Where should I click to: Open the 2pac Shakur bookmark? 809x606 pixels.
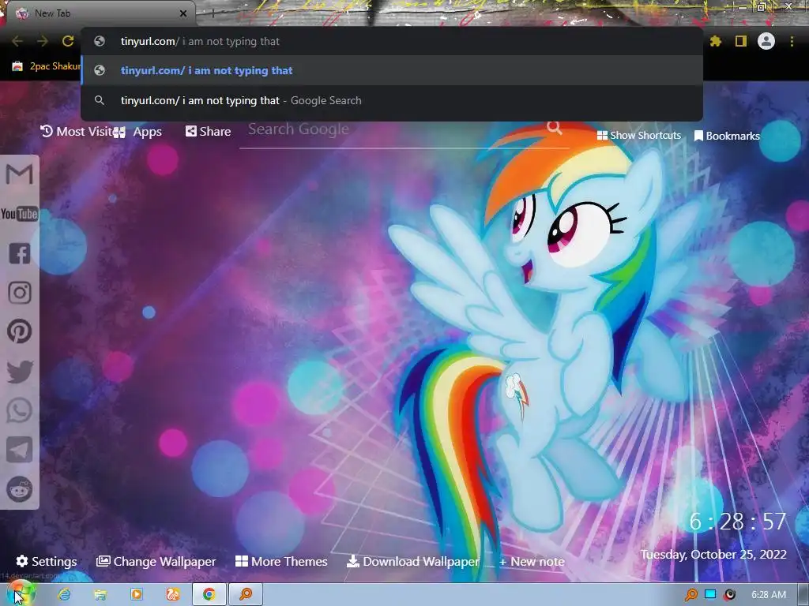(47, 66)
